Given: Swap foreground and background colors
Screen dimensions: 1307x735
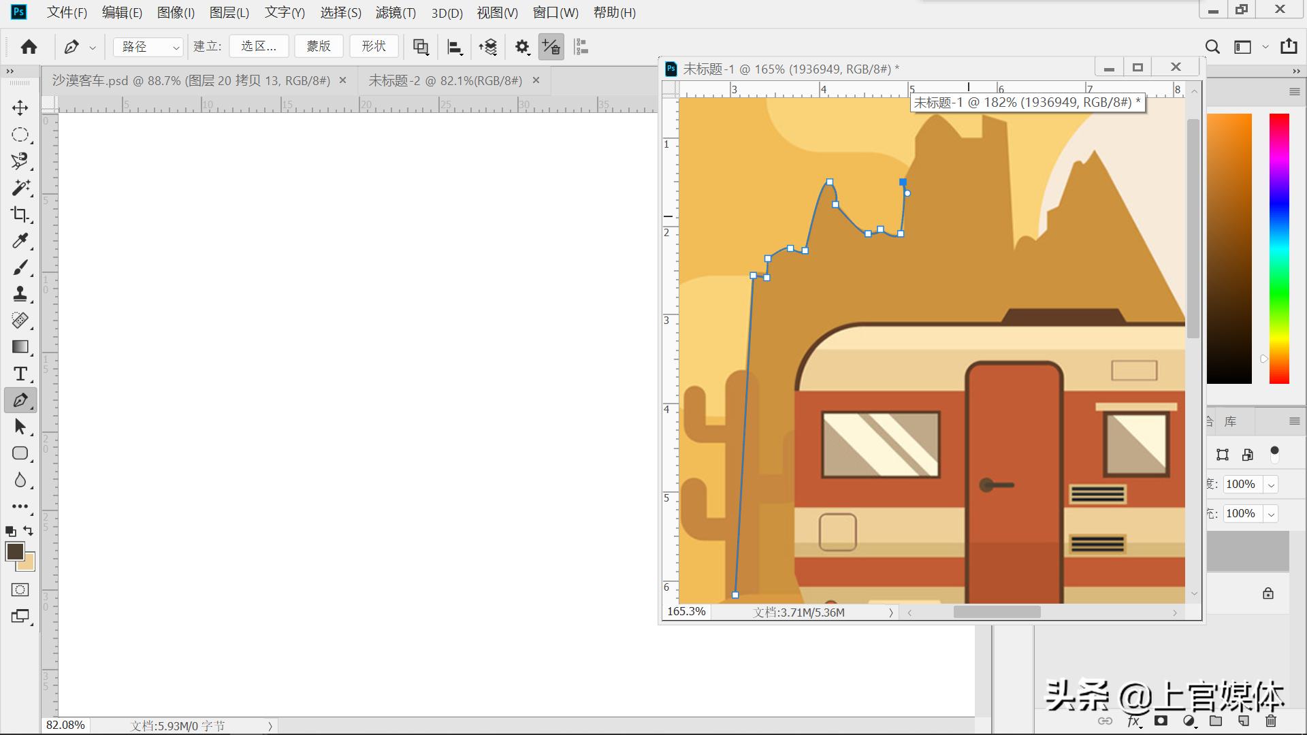Looking at the screenshot, I should tap(29, 530).
